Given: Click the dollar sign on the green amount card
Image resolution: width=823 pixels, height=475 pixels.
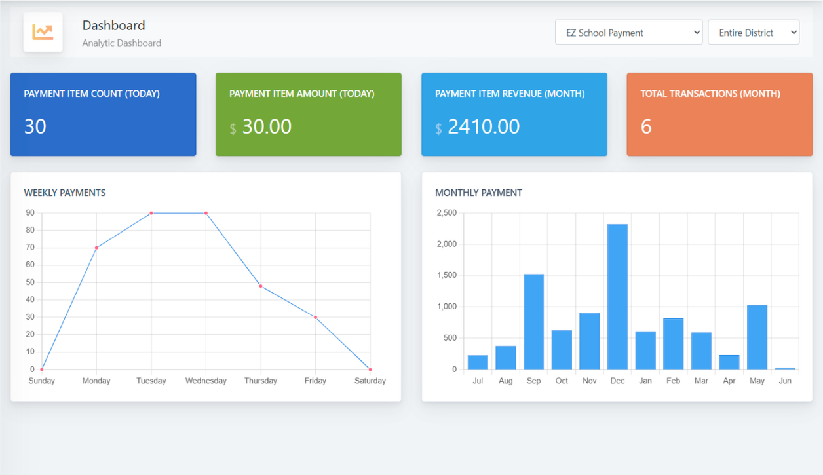Looking at the screenshot, I should tap(232, 129).
